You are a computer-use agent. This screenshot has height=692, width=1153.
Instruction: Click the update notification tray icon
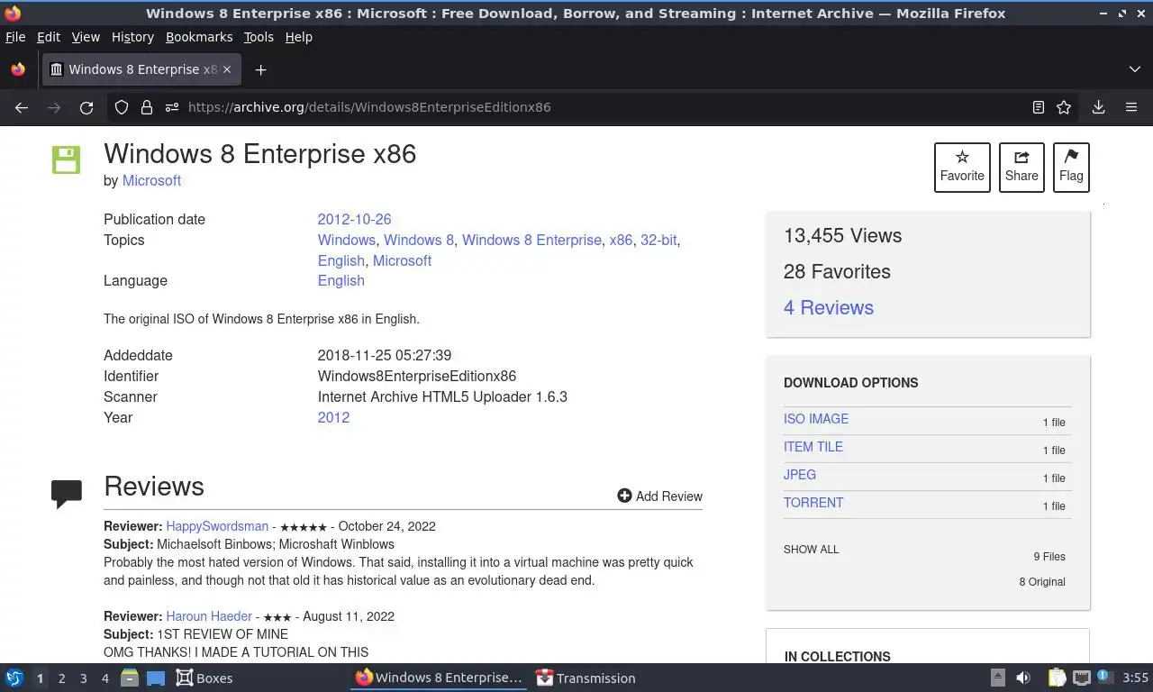pyautogui.click(x=1103, y=677)
